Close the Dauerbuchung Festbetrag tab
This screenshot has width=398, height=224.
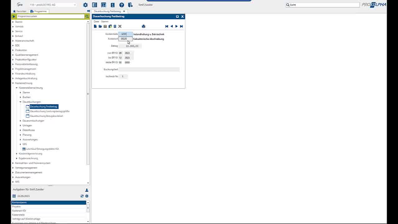coord(124,11)
